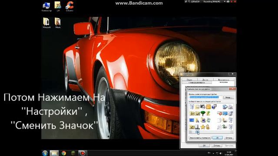Select the blue rectangle icon in the icon list
The height and width of the screenshot is (156, 278).
click(192, 120)
